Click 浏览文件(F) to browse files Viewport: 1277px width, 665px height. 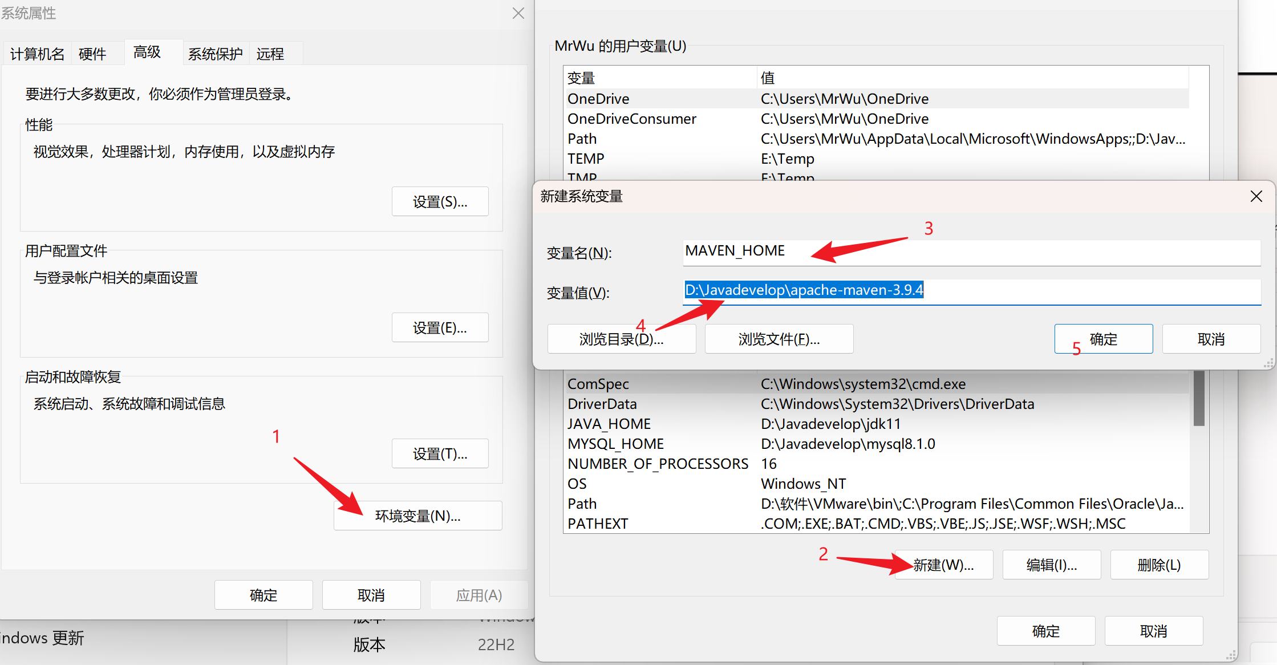point(779,338)
